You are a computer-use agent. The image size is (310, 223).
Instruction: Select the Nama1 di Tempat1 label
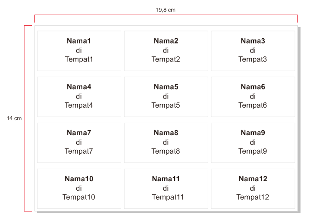pos(79,51)
